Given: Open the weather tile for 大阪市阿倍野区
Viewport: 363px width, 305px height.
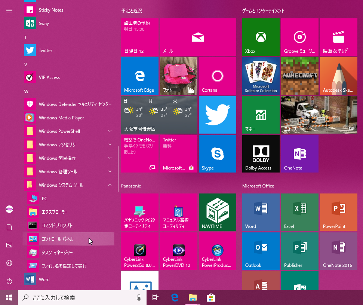Looking at the screenshot, I should pyautogui.click(x=159, y=115).
